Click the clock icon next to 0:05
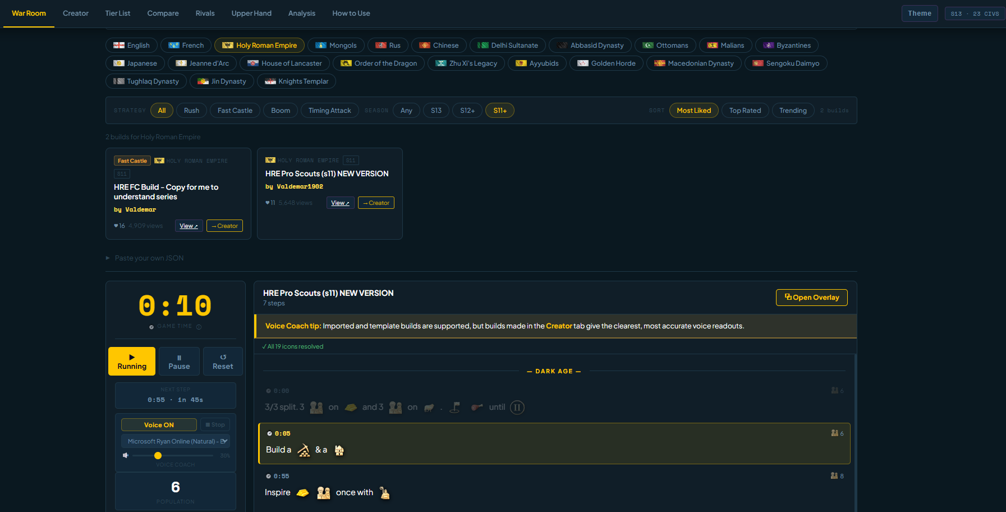This screenshot has width=1006, height=512. pos(269,433)
